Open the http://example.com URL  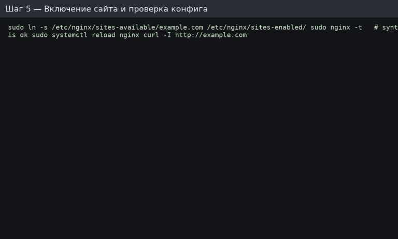pyautogui.click(x=211, y=35)
